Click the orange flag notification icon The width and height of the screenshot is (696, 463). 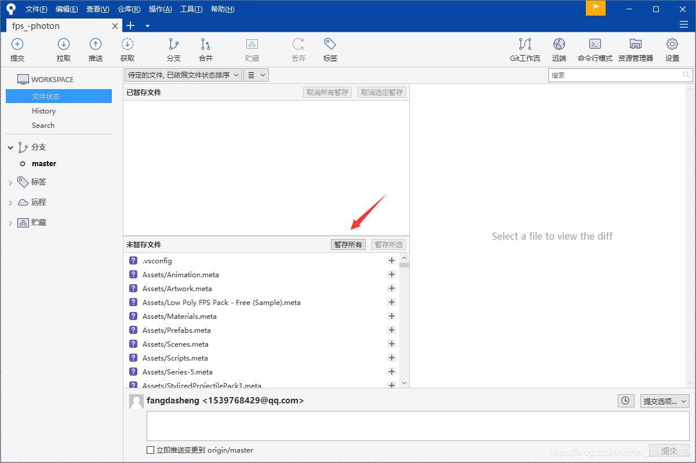point(596,8)
